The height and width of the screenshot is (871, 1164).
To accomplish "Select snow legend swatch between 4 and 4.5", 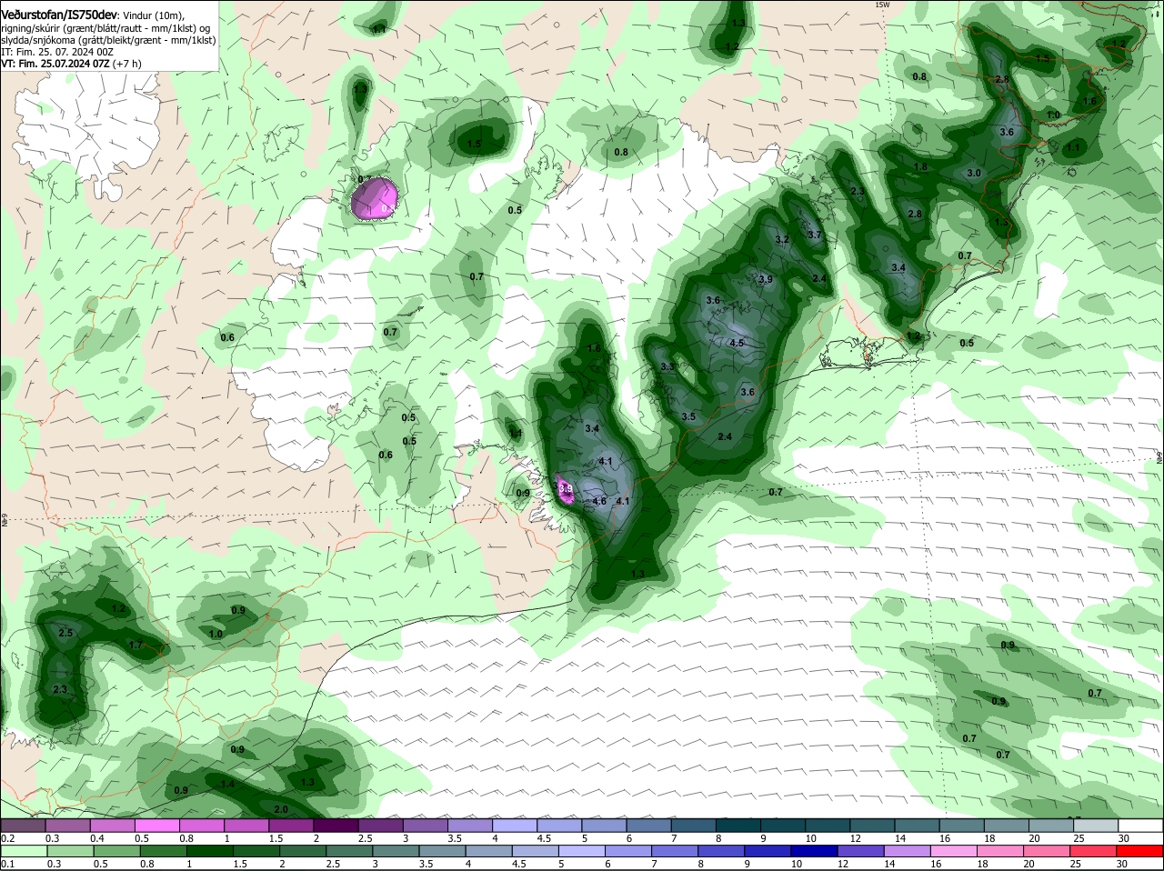I will (515, 826).
